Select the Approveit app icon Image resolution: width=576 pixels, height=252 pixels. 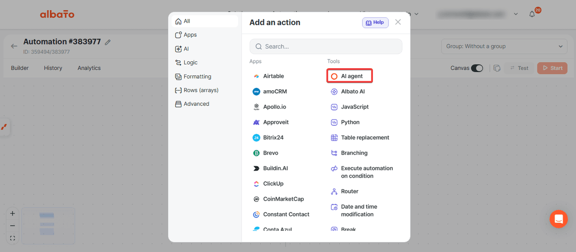[x=256, y=122]
